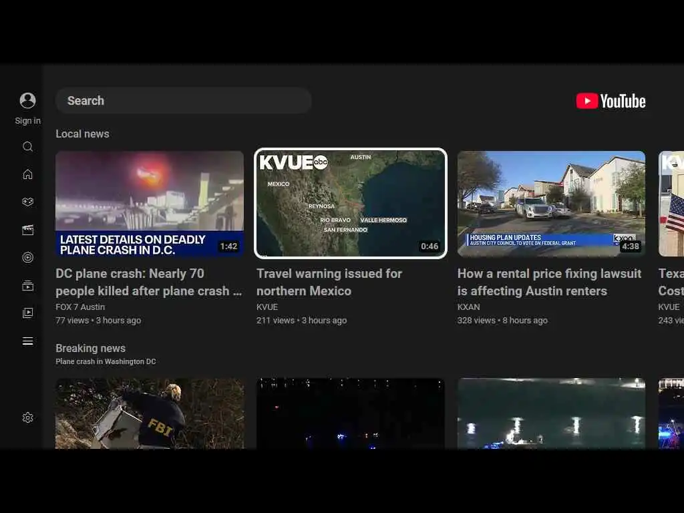The image size is (684, 513).
Task: Focus the Search input field
Action: [184, 101]
